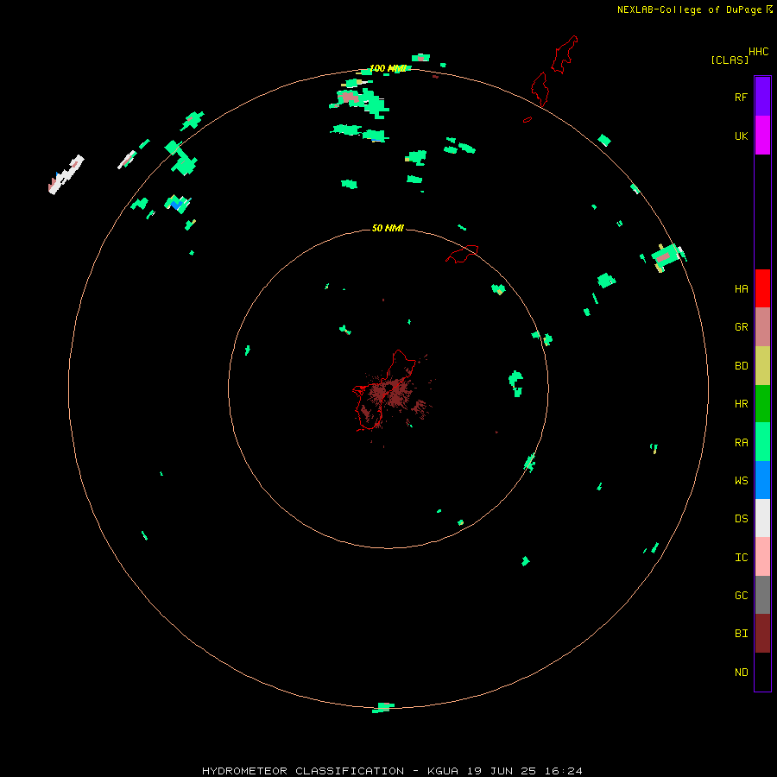Click the IC legend label
This screenshot has height=777, width=777.
[x=741, y=558]
